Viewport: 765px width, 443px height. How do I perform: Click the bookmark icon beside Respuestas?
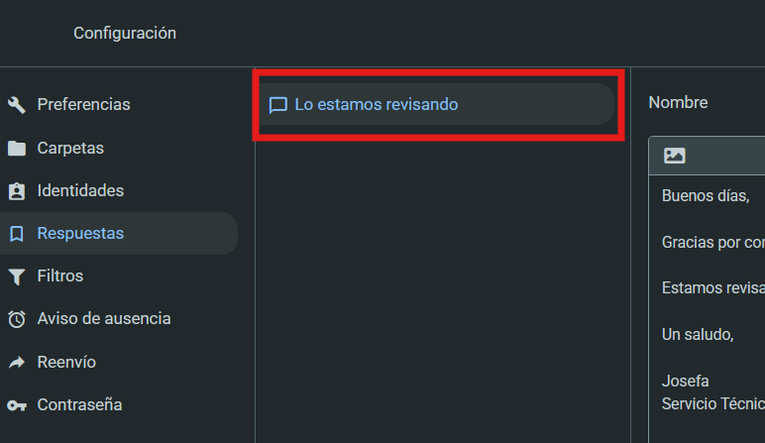pos(17,234)
